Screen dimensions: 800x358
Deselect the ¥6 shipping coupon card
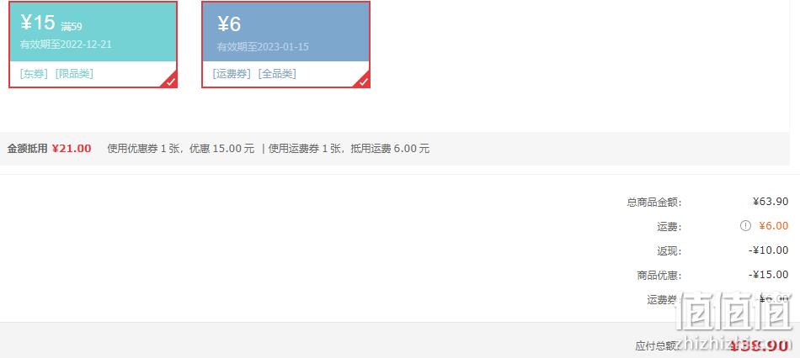tap(285, 45)
